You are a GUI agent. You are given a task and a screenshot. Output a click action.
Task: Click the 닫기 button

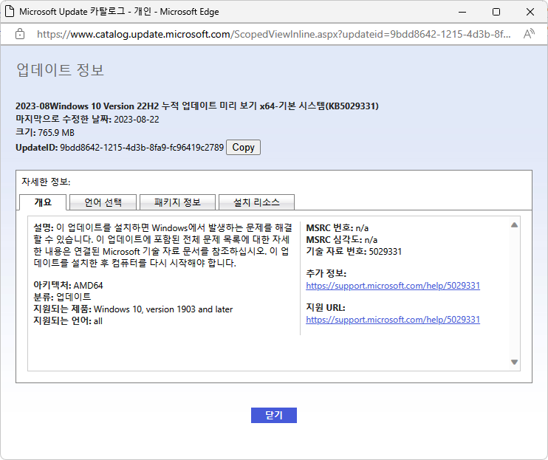coord(274,415)
